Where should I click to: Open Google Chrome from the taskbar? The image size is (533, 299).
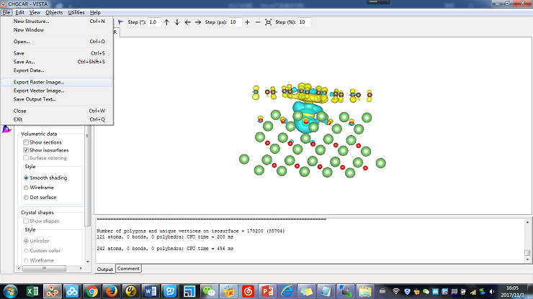91,292
